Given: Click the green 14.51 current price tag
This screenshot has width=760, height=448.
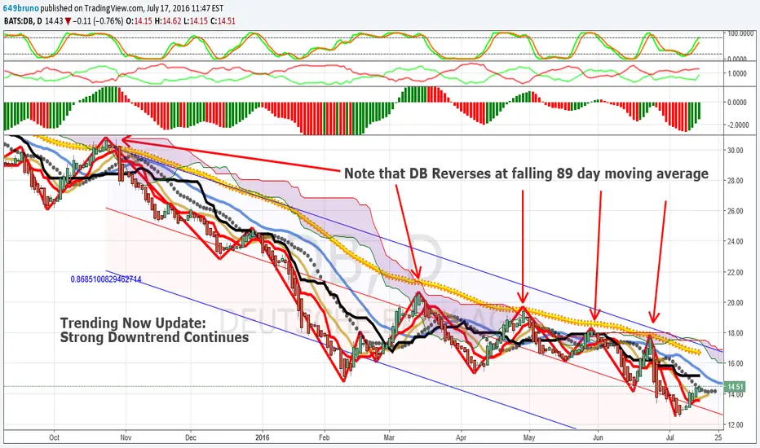Looking at the screenshot, I should point(735,386).
